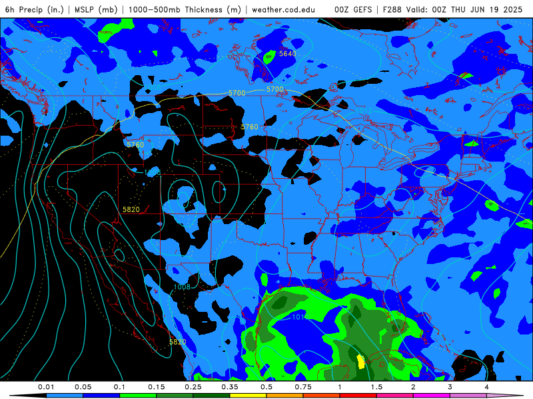The height and width of the screenshot is (399, 533).
Task: Click the 'F288' forecast hour text
Action: [392, 9]
